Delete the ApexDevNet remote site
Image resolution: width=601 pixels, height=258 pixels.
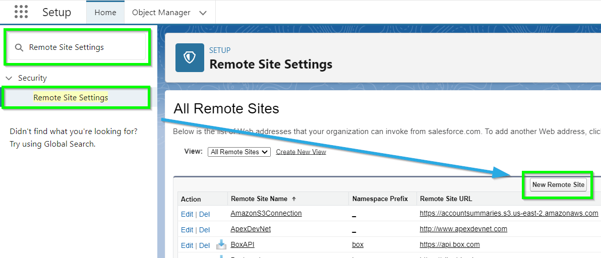[x=204, y=230]
